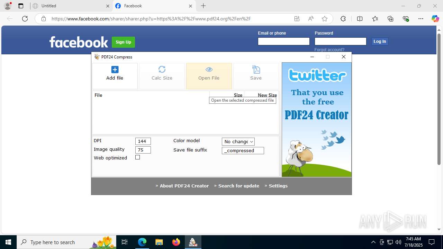Click the Facebook Sign Up button
Viewport: 443px width, 249px height.
123,42
